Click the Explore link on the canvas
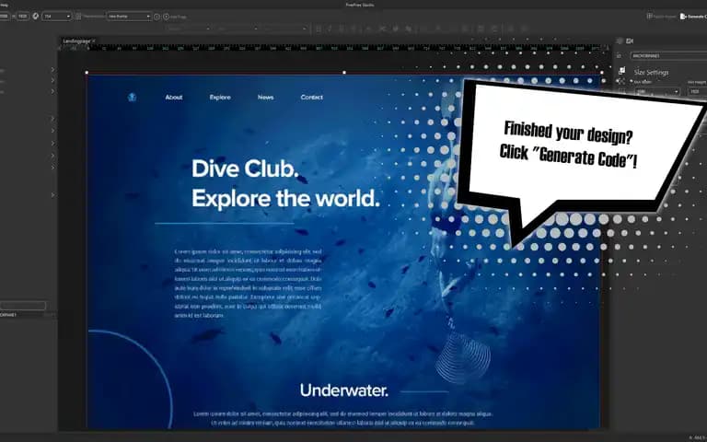The height and width of the screenshot is (442, 707). [220, 97]
